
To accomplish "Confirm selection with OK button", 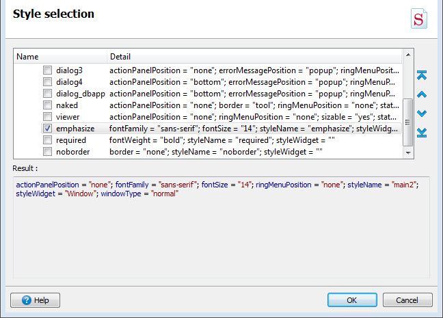I will coord(352,300).
